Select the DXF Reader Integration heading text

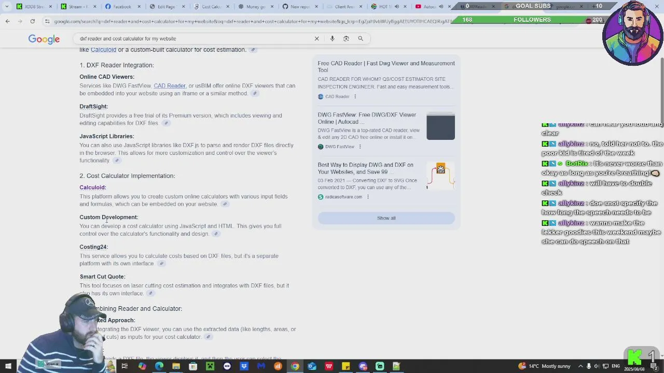pyautogui.click(x=117, y=65)
